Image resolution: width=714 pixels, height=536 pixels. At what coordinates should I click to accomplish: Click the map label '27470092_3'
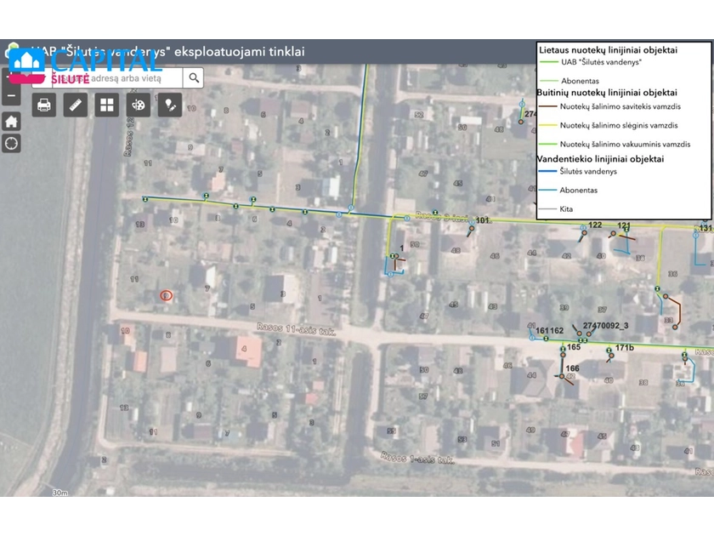click(605, 326)
